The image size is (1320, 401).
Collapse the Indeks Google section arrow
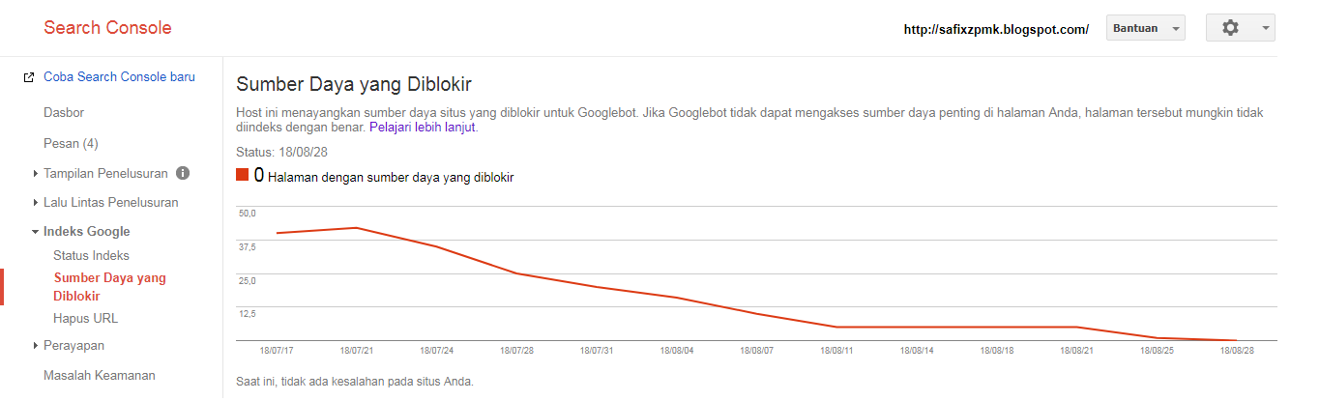[36, 232]
